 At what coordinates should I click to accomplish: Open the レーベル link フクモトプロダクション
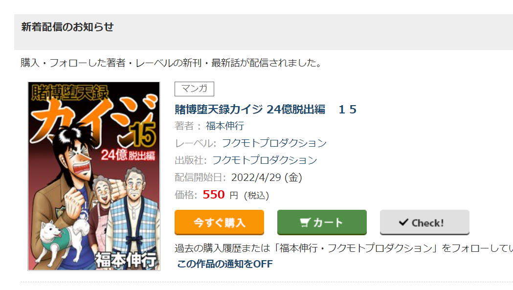coord(274,143)
